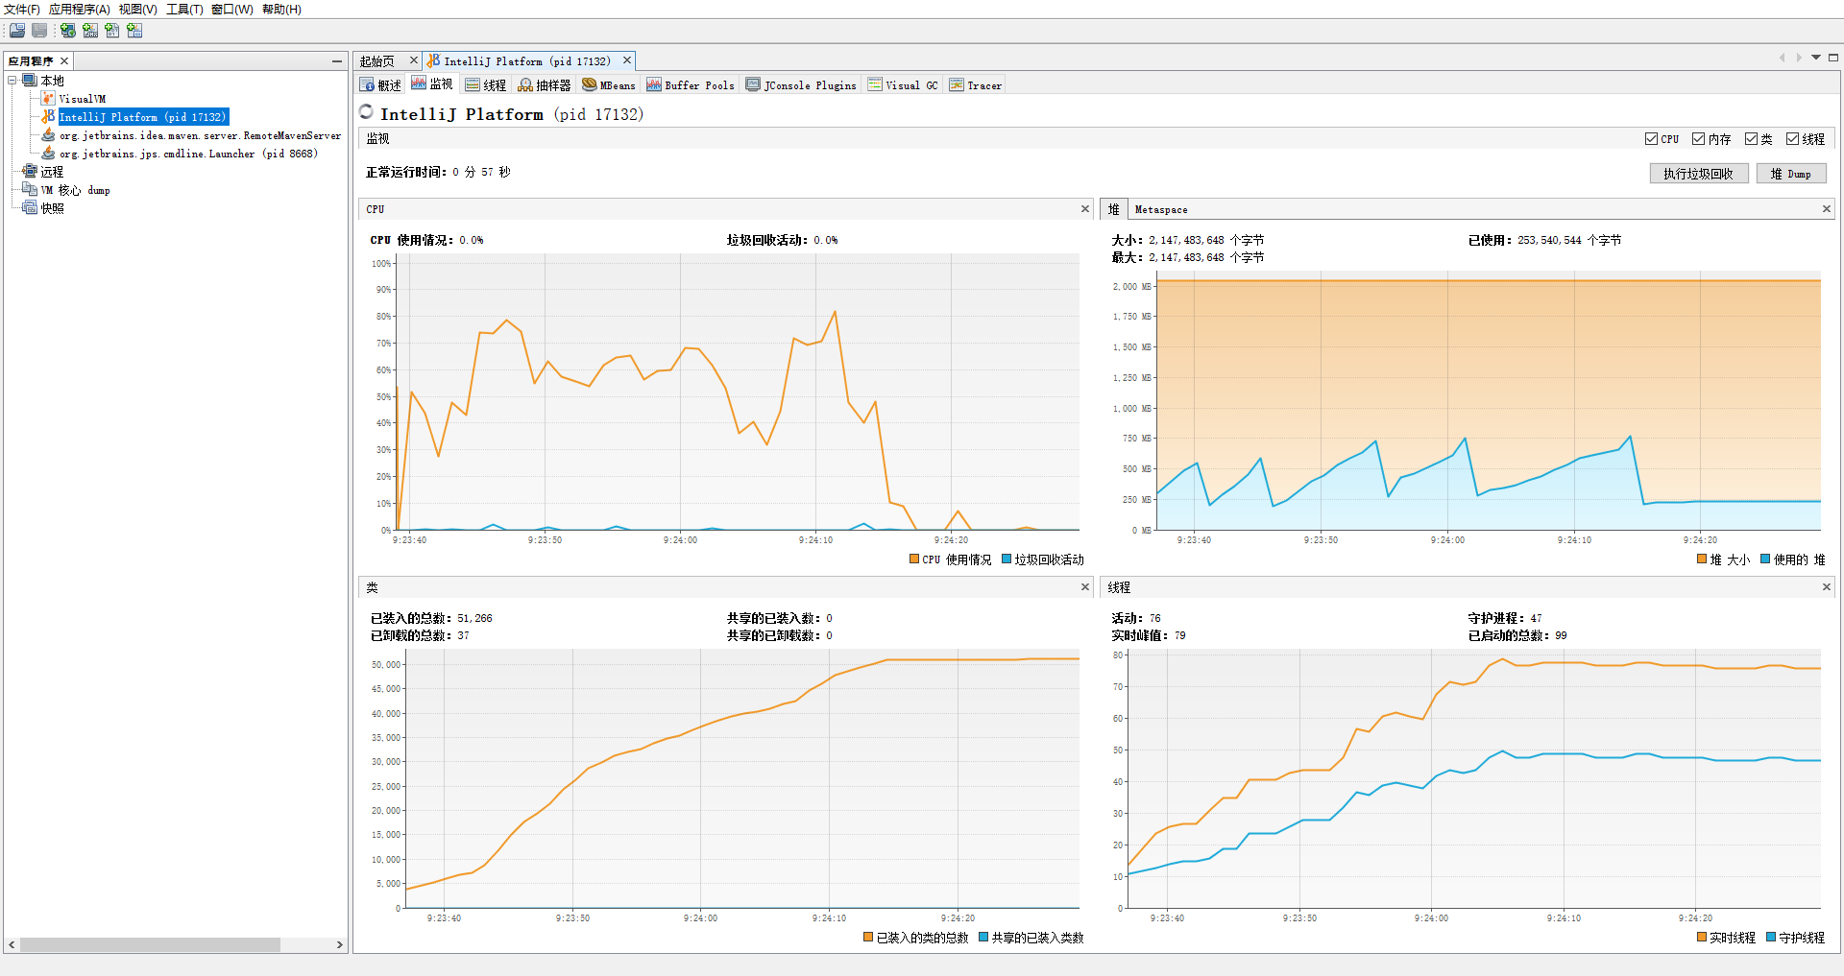The height and width of the screenshot is (976, 1844).
Task: Open the 工具(T) menu
Action: pos(184,10)
